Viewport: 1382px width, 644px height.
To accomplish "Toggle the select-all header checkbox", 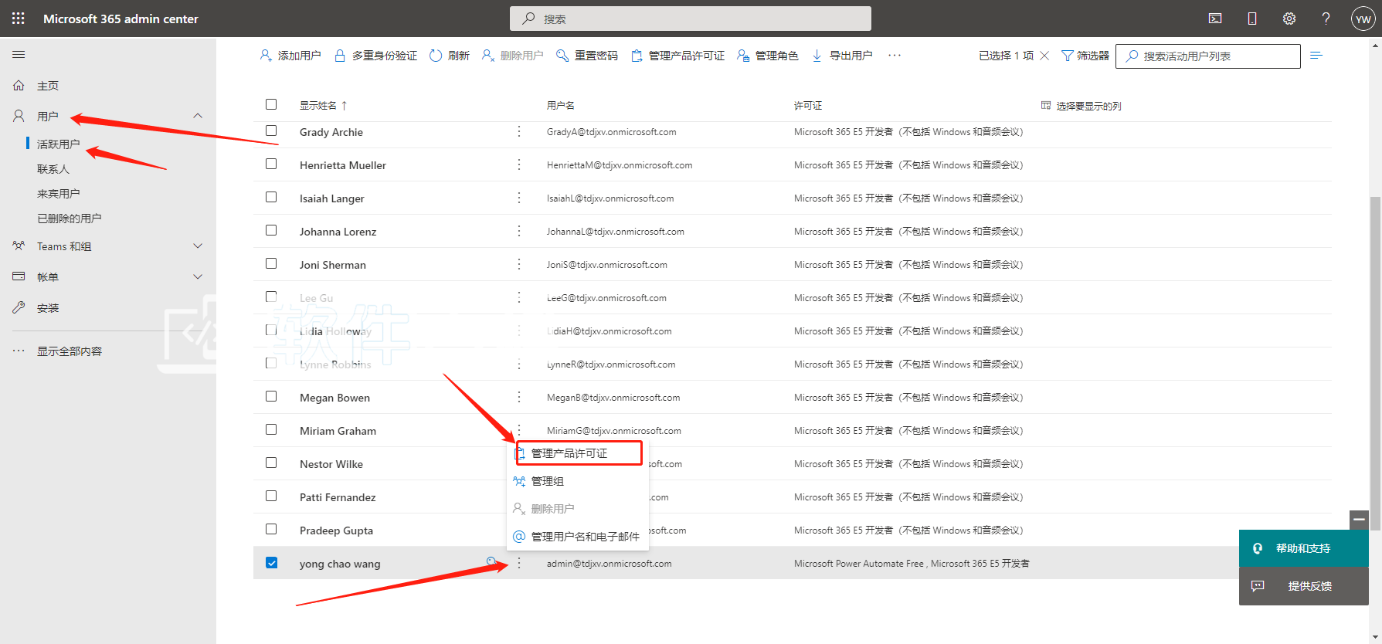I will (x=271, y=104).
